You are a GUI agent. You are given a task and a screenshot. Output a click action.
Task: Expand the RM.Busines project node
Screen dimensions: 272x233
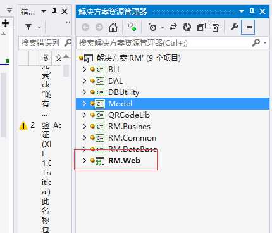[x=84, y=127]
